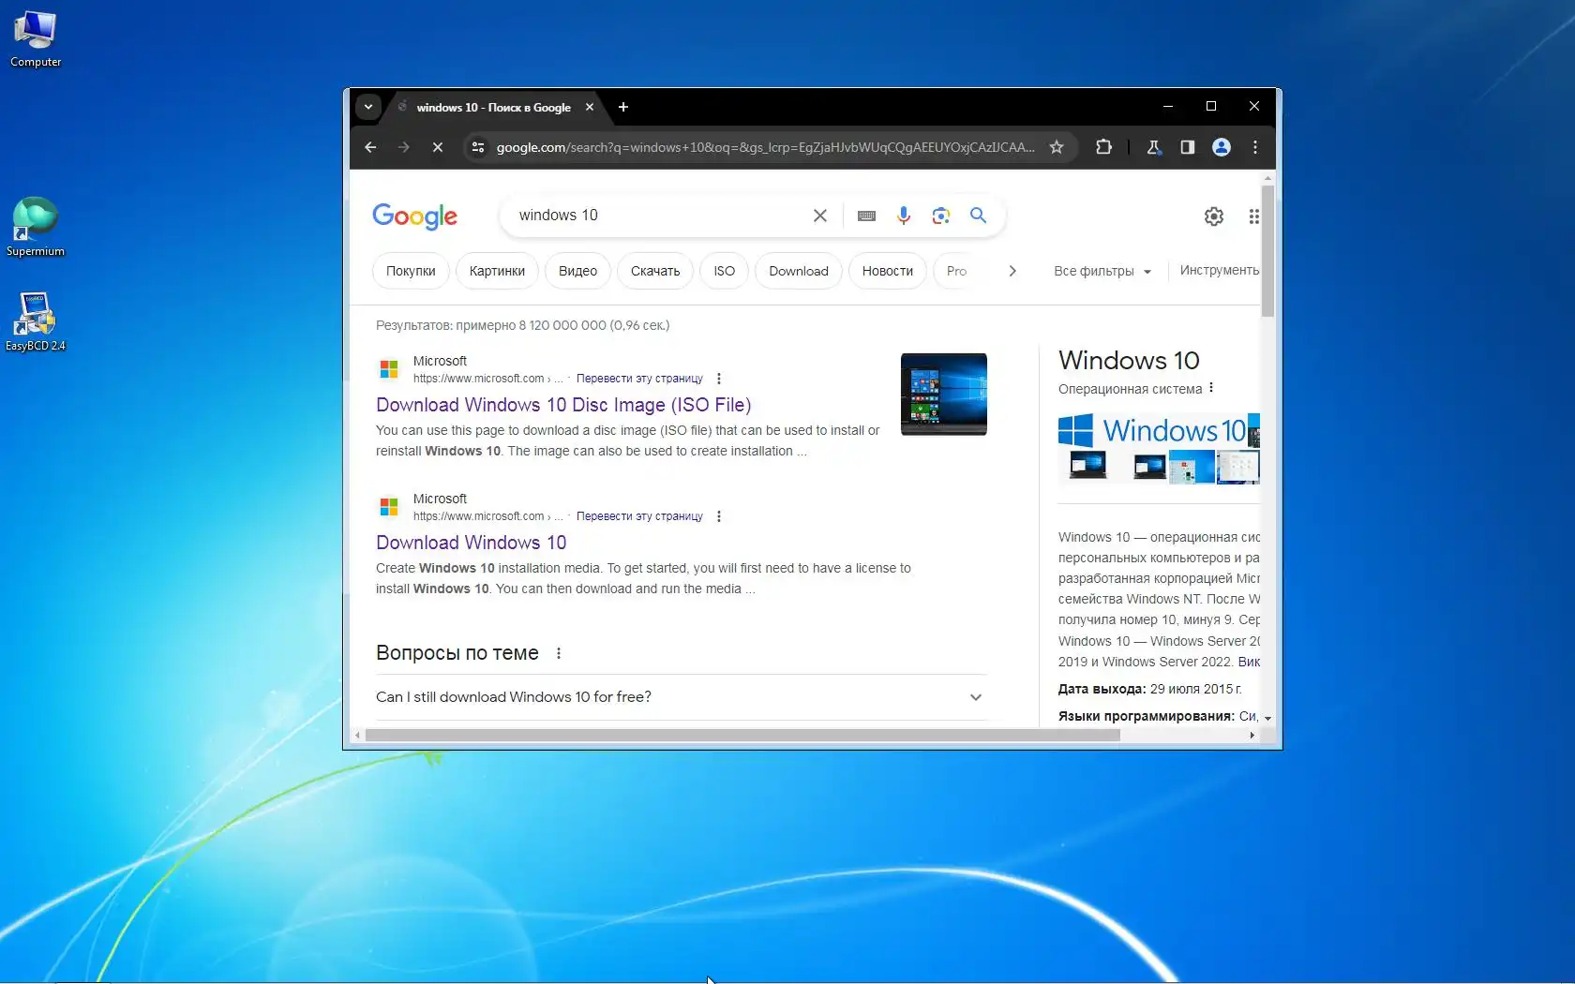
Task: Switch to the Новости results
Action: (x=888, y=271)
